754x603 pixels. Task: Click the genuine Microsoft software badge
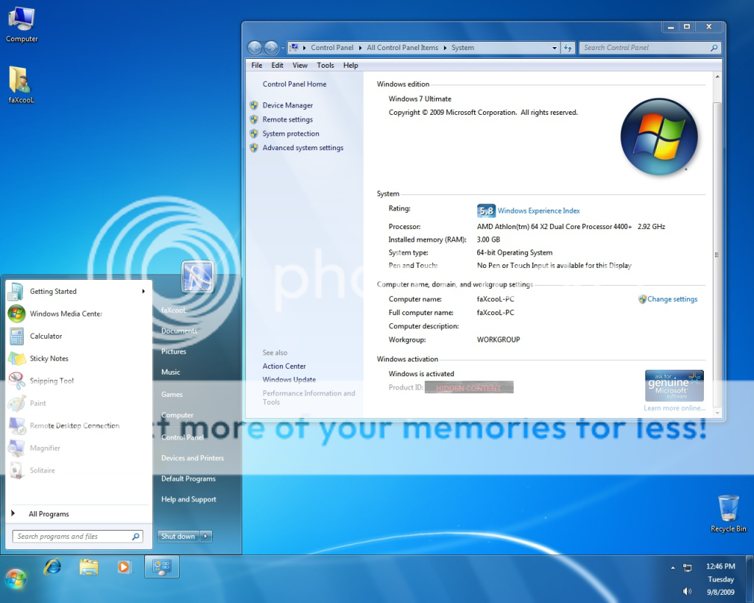674,386
